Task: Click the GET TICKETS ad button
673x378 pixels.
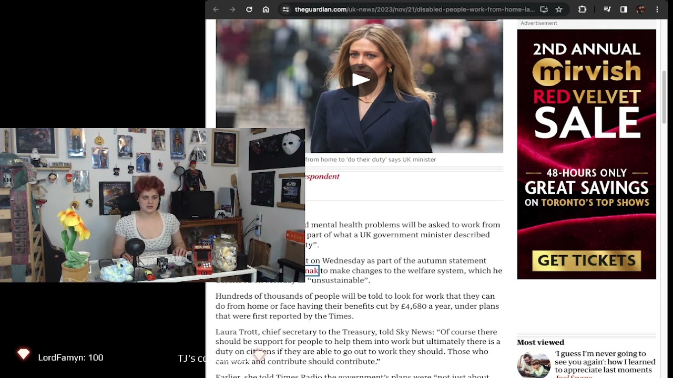Action: (587, 261)
